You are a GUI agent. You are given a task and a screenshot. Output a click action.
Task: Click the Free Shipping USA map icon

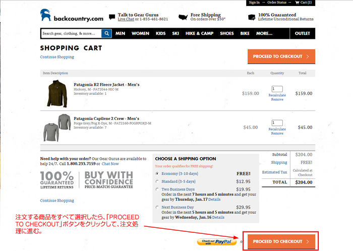pyautogui.click(x=182, y=17)
